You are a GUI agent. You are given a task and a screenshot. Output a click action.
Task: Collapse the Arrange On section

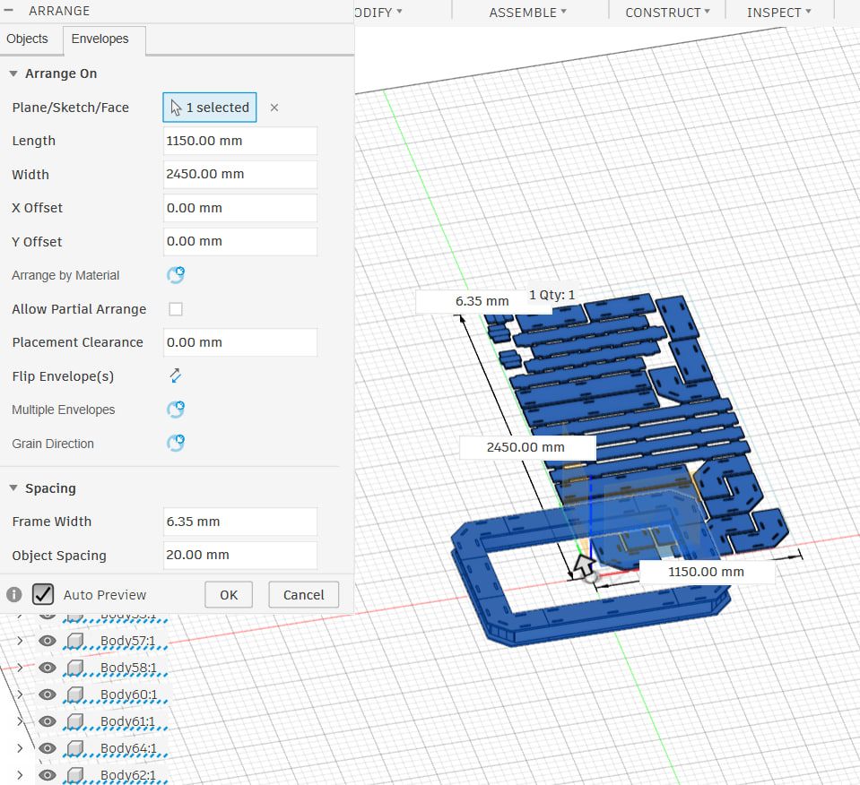[x=13, y=73]
